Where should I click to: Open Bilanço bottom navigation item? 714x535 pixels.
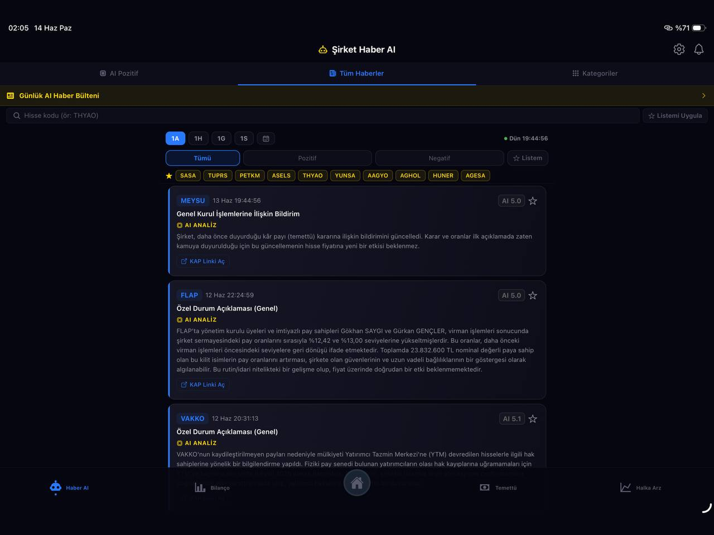[x=212, y=487]
